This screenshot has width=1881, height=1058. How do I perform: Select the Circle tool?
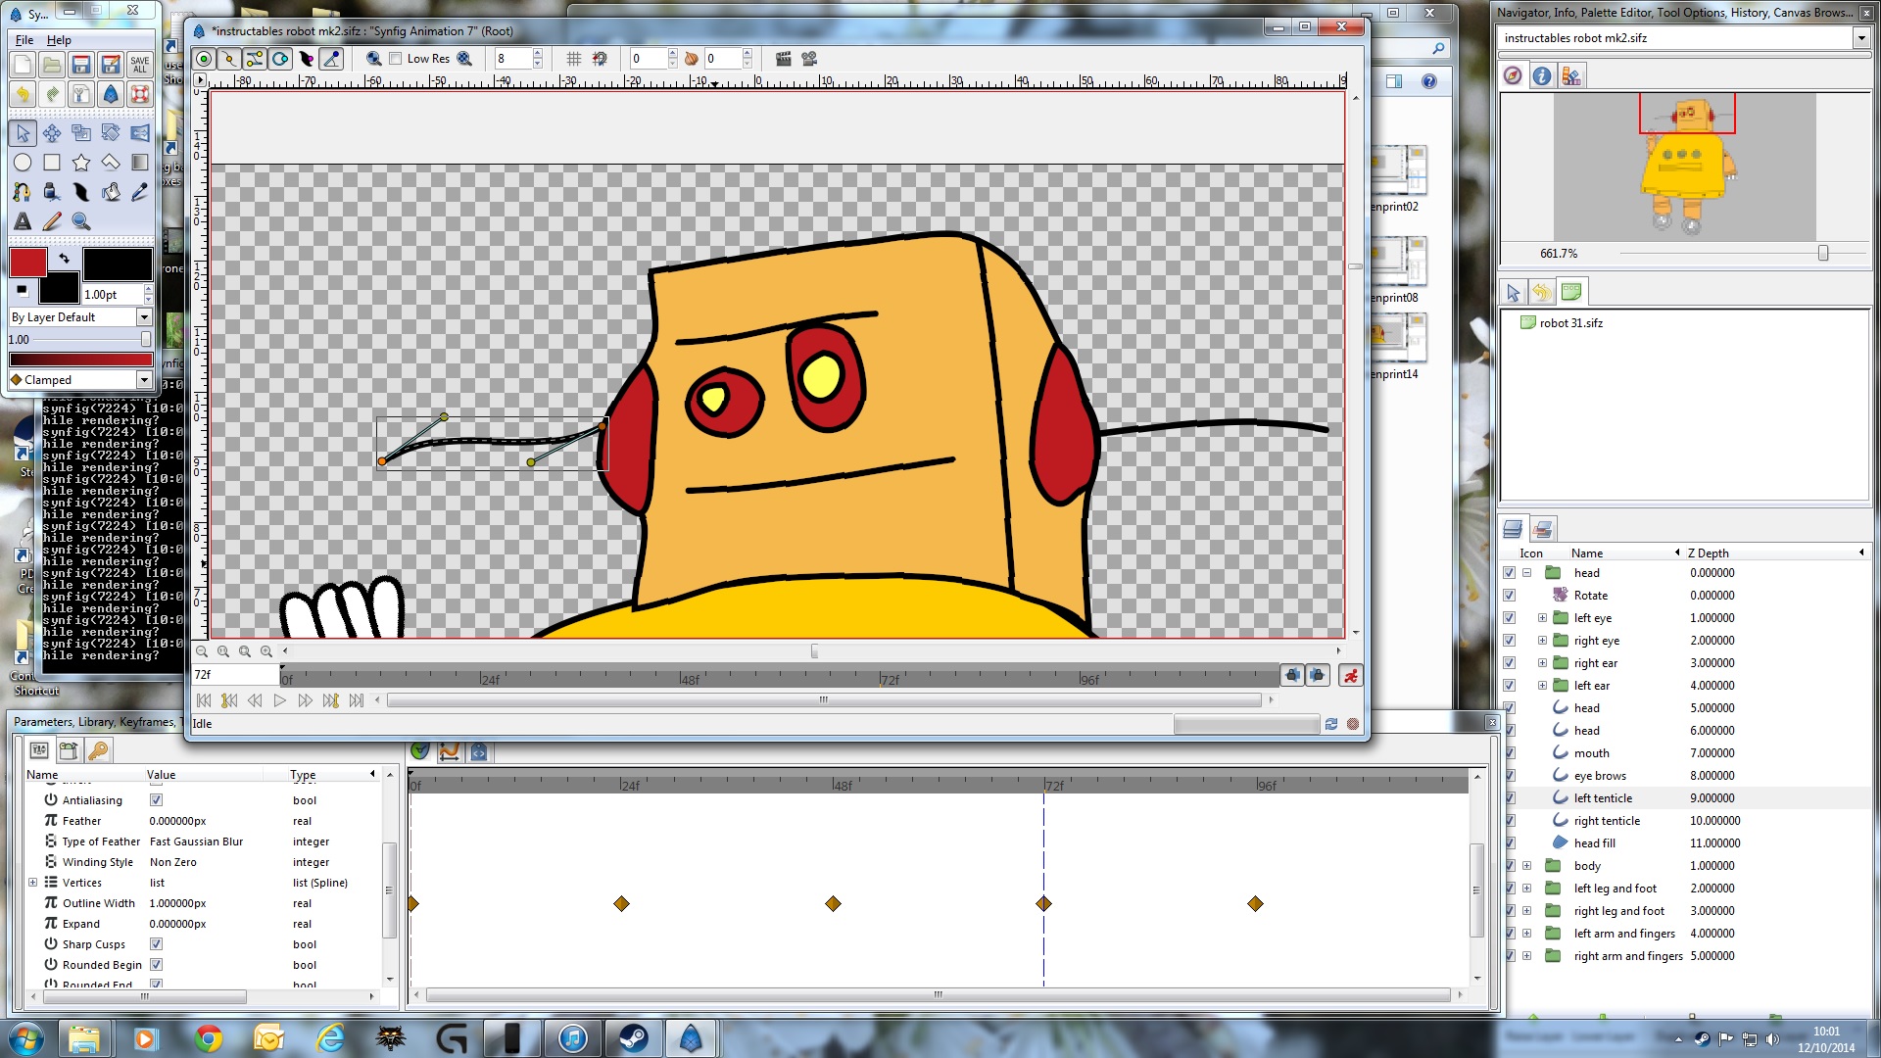[23, 163]
